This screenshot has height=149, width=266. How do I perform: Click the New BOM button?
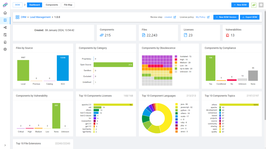tap(240, 5)
